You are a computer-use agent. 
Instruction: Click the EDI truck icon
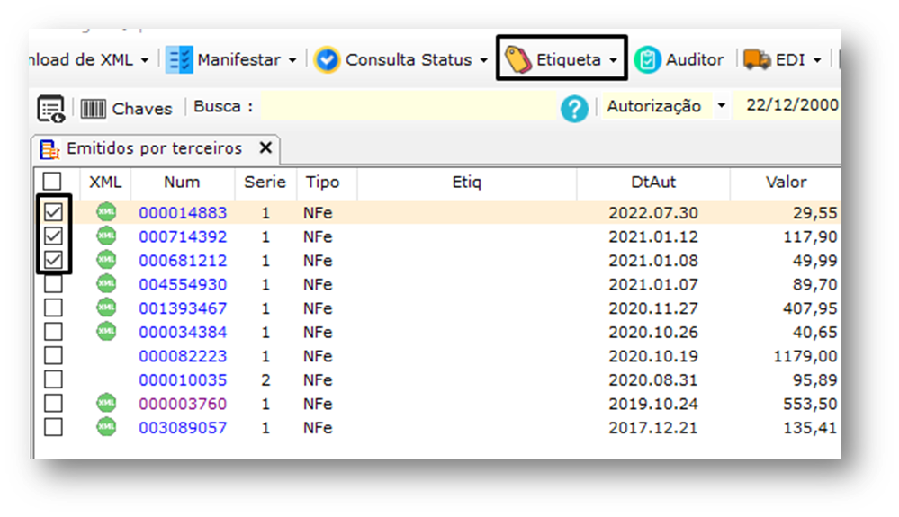tap(757, 59)
